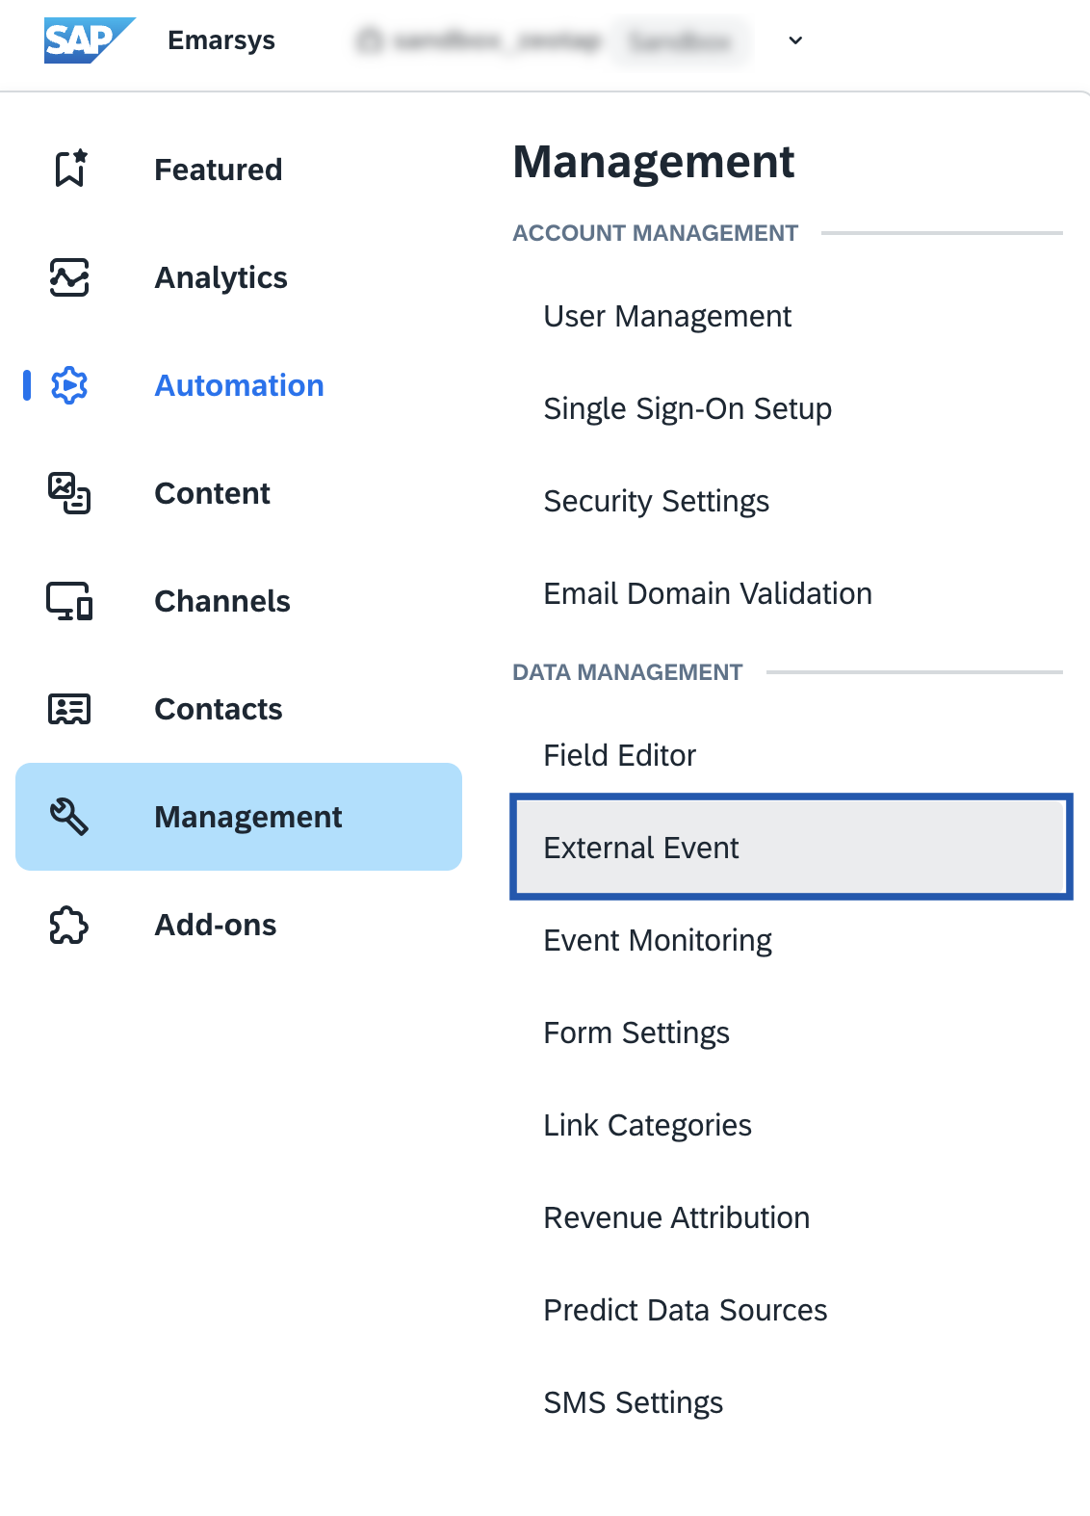Click the SAP logo
This screenshot has width=1090, height=1516.
coord(90,40)
